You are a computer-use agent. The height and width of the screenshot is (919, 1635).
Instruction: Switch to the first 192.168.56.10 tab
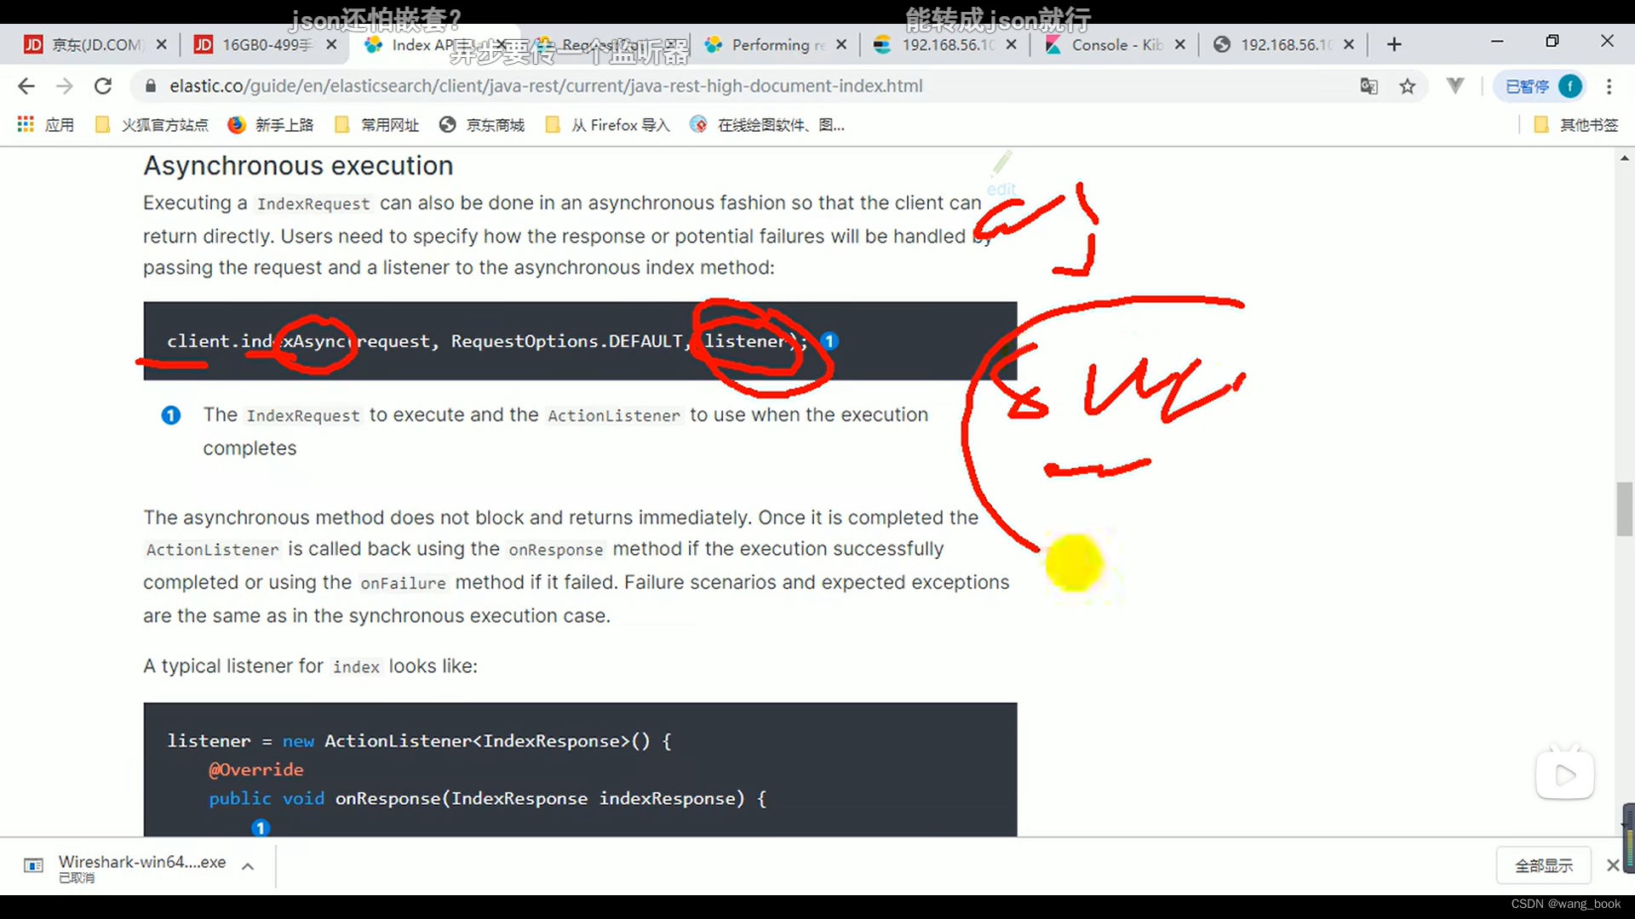click(x=935, y=44)
